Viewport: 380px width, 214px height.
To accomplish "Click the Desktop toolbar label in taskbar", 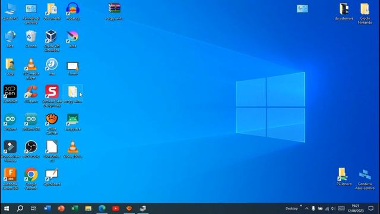I will click(x=292, y=209).
